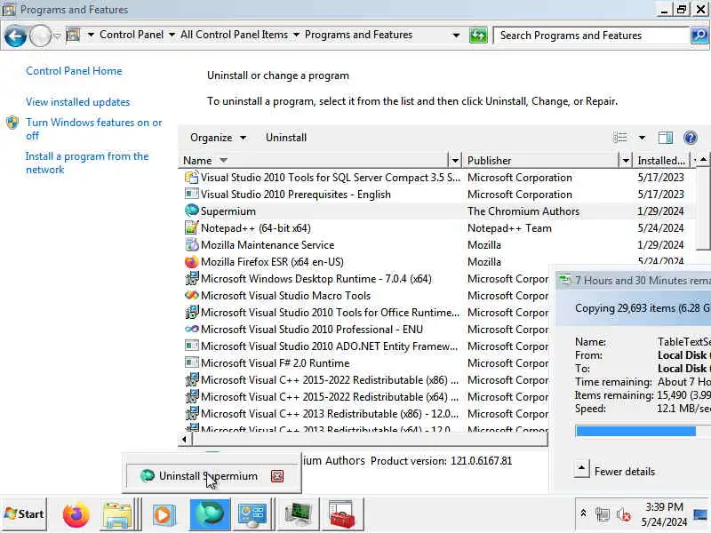Click the Search Programs and Features field
Image resolution: width=711 pixels, height=533 pixels.
[591, 36]
